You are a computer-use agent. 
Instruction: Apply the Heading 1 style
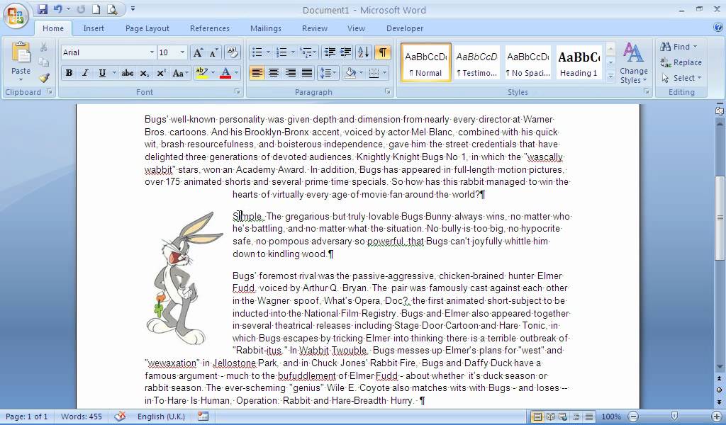(579, 62)
